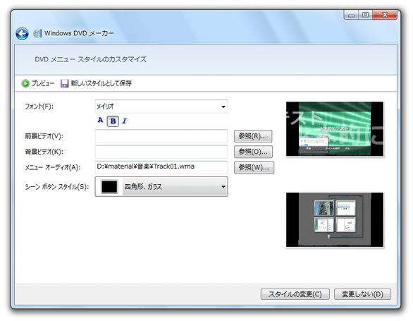Image resolution: width=413 pixels, height=321 pixels.
Task: Click the Windows DVD Maker app icon
Action: [x=37, y=33]
